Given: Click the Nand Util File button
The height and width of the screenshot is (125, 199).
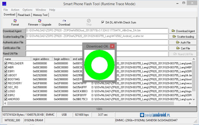Looking at the screenshot, I should click(183, 54).
